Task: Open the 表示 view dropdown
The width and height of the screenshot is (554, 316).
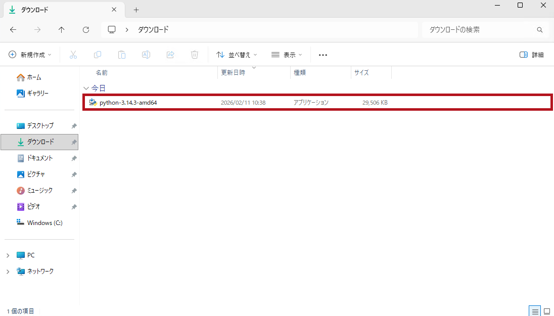Action: coord(287,55)
